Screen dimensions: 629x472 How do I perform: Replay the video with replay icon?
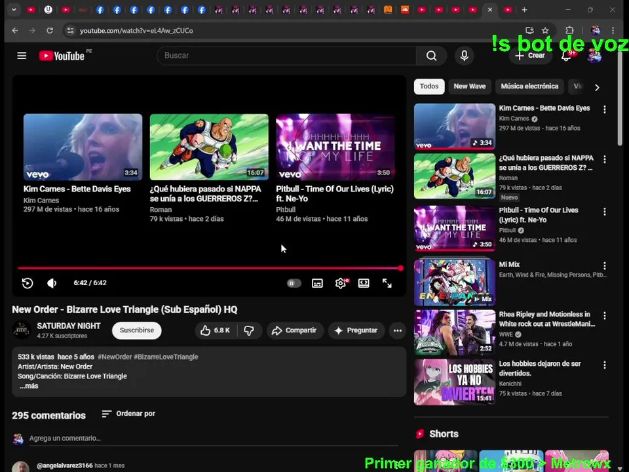tap(28, 283)
